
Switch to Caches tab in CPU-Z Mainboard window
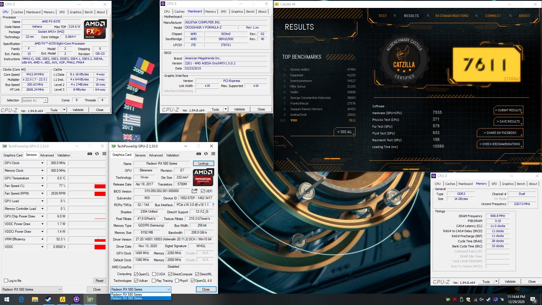coord(179,12)
